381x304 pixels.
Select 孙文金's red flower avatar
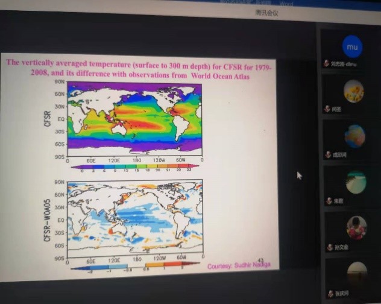pyautogui.click(x=356, y=228)
